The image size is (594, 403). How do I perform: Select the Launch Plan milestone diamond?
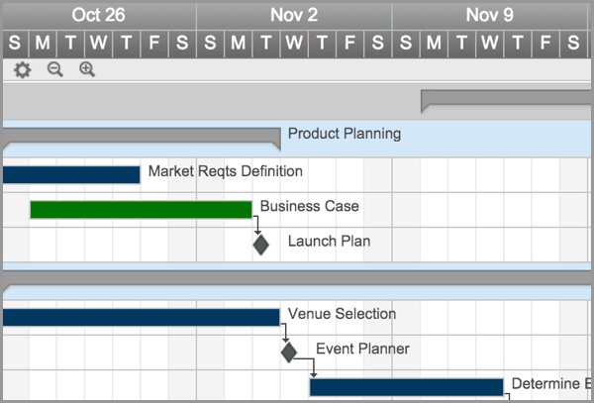click(x=260, y=244)
